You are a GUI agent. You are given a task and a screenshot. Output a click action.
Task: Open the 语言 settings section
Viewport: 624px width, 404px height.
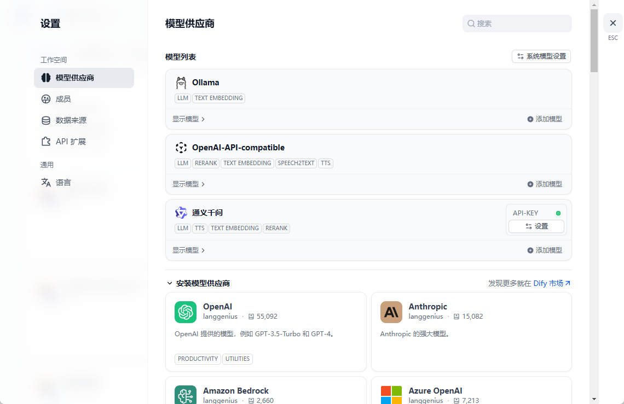tap(62, 183)
